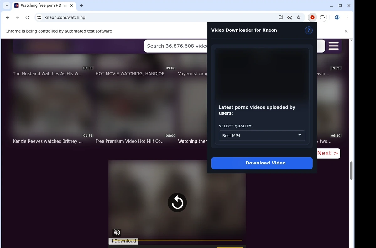Click the scrollbar up arrow

coord(351,41)
